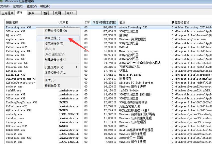Screen dimensions: 212x144
Task: Select the taskhost.exe process
Action: coord(15,118)
